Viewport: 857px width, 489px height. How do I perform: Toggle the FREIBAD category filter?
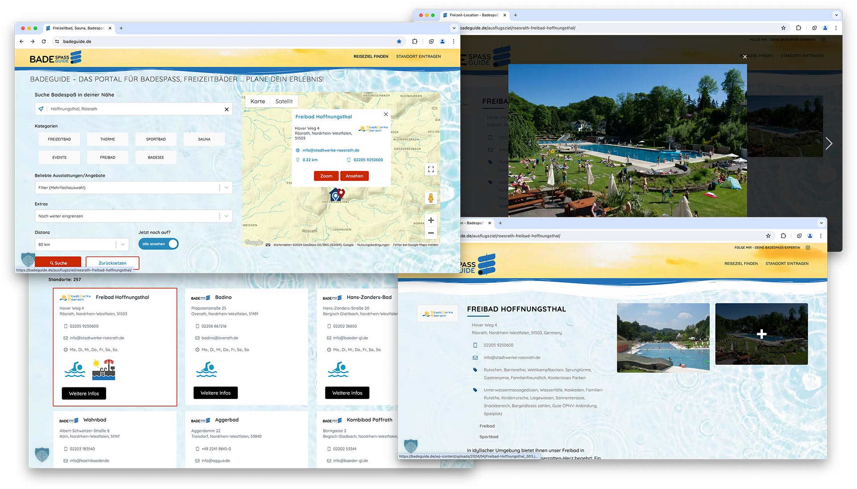click(107, 157)
